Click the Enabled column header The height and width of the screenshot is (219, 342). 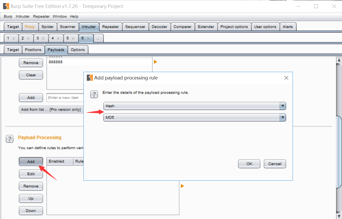[60, 161]
